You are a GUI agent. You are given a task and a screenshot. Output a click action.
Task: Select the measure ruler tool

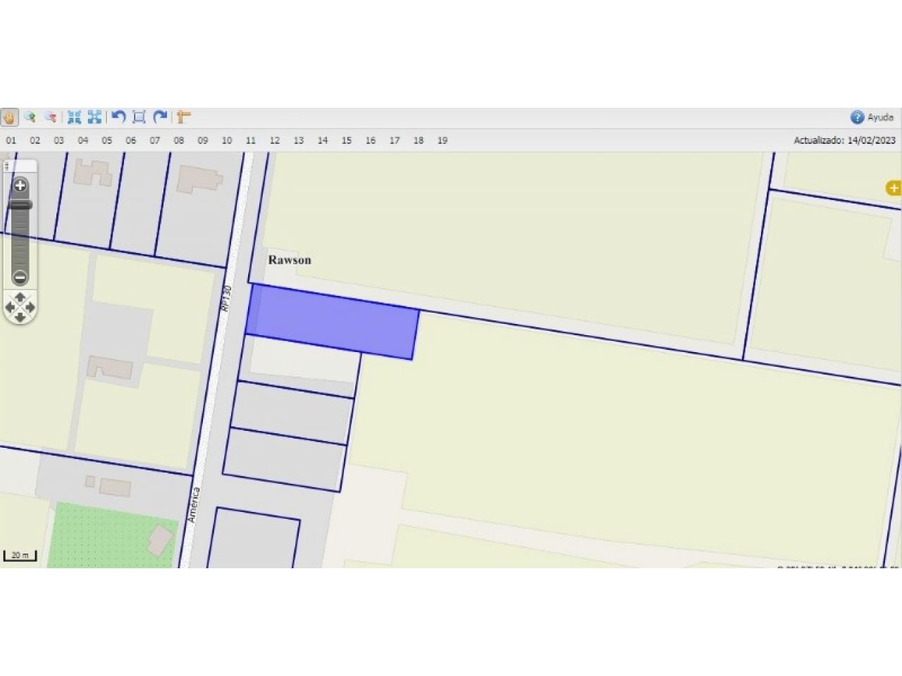[183, 117]
